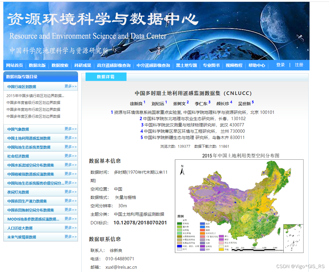Expand 更多>> beside 中国陆地生态系统类型数据
The image size is (329, 272).
point(71,147)
